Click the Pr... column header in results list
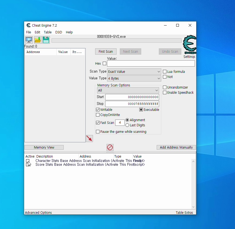 pyautogui.click(x=78, y=52)
